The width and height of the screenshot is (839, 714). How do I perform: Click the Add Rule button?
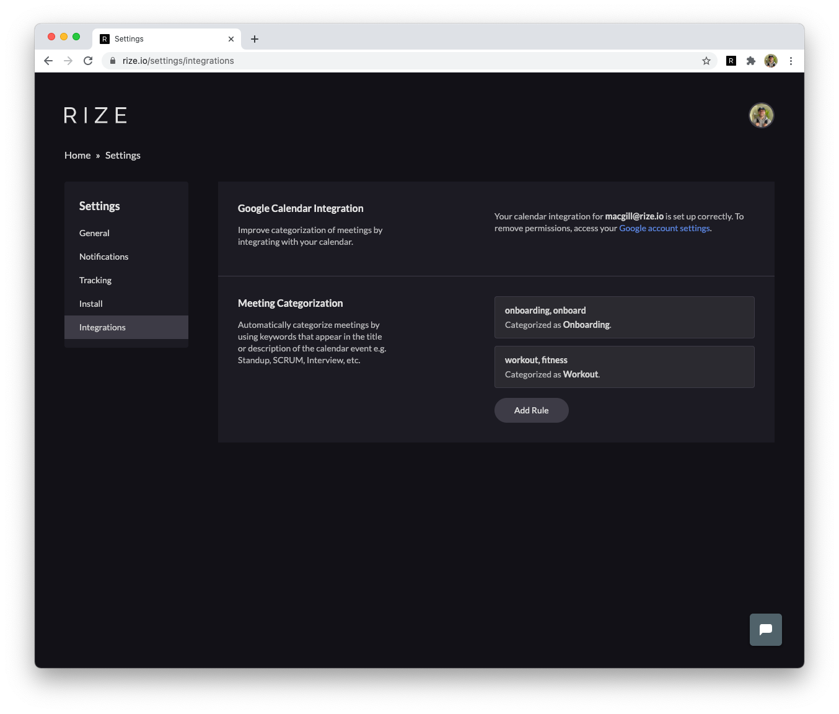click(x=531, y=410)
